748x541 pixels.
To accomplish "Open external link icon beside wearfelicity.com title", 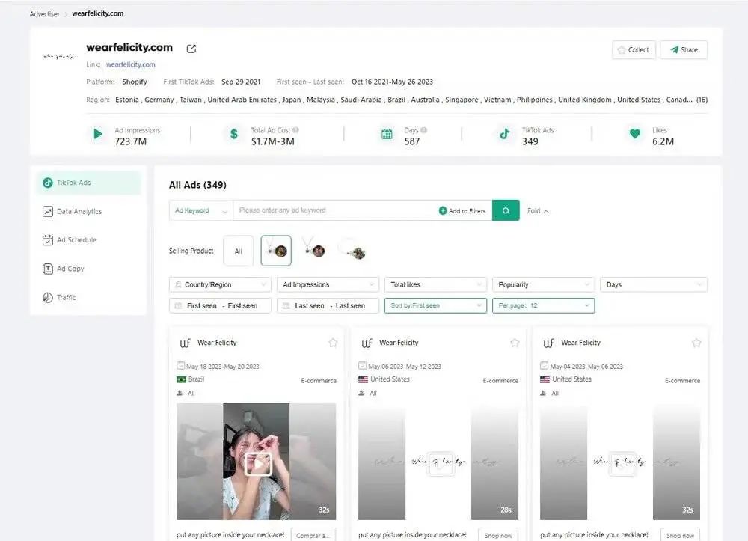I will click(191, 49).
